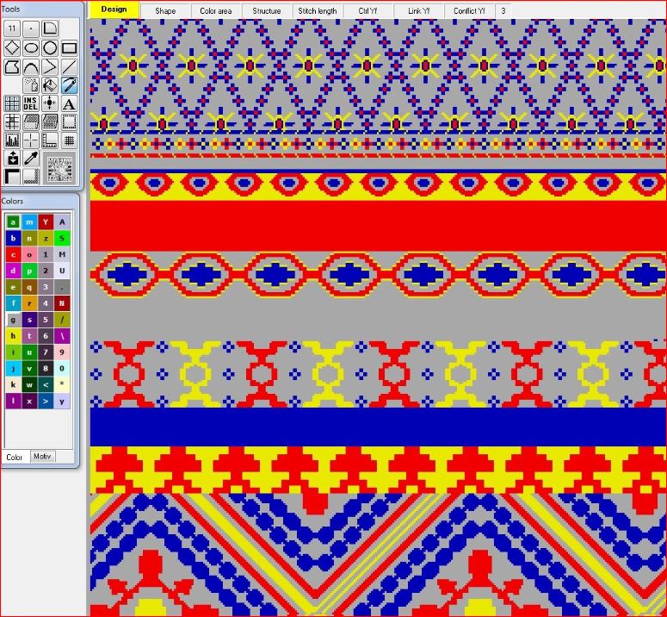Open the Stitch length tab
Viewport: 667px width, 617px height.
(x=317, y=11)
